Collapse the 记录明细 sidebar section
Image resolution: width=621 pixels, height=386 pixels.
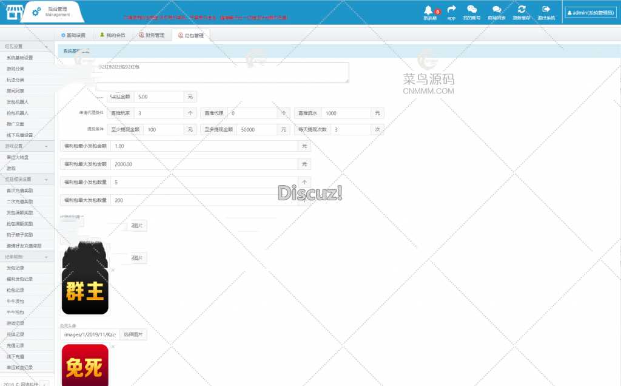46,257
